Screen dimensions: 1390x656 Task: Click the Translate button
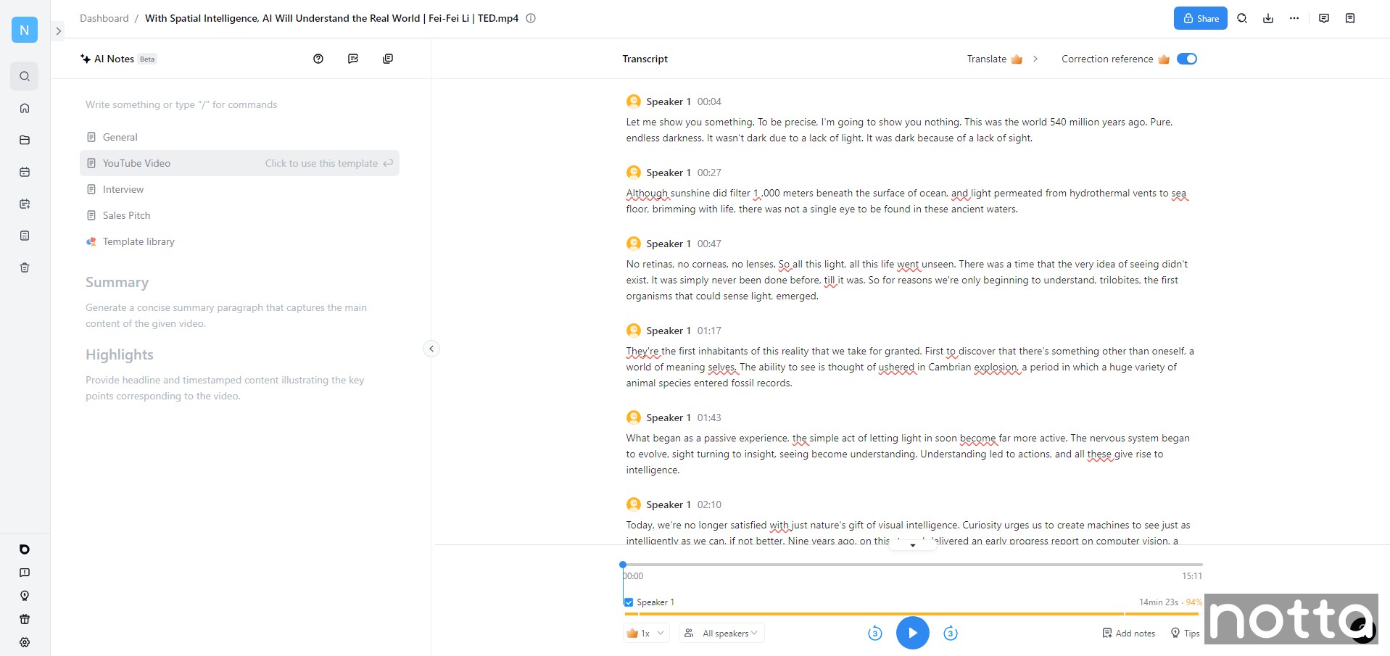[x=995, y=59]
